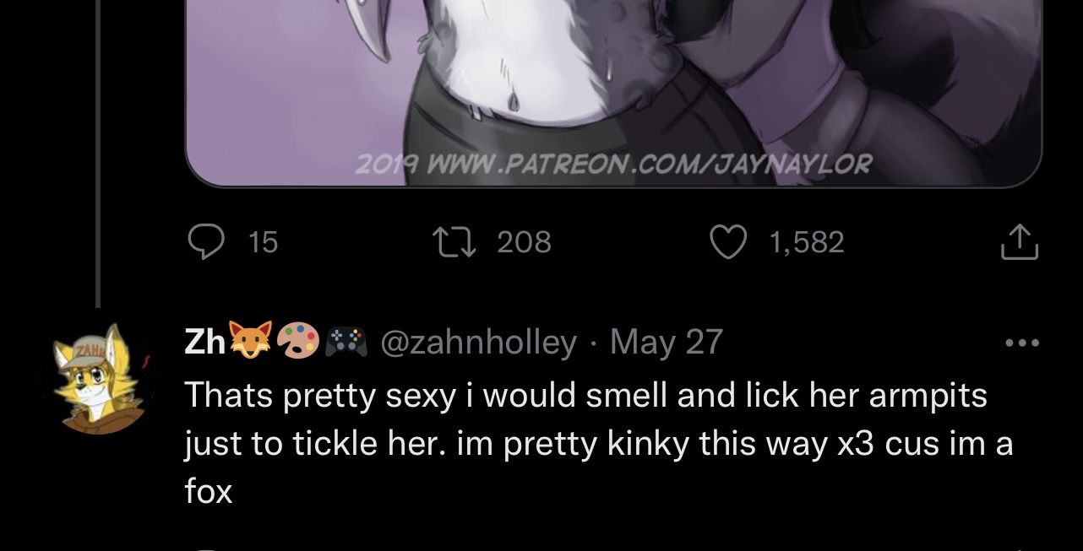
Task: Open the reply's May 27 timestamp
Action: click(666, 342)
